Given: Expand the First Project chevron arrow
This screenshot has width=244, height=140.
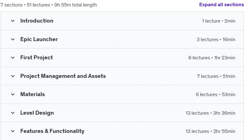Looking at the screenshot, I should pyautogui.click(x=13, y=58).
